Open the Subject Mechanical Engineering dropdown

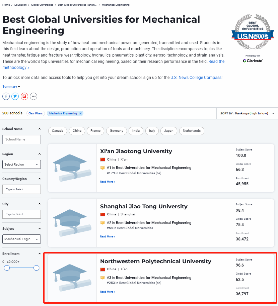click(x=21, y=239)
